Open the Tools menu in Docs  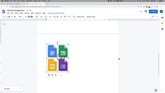point(32,13)
